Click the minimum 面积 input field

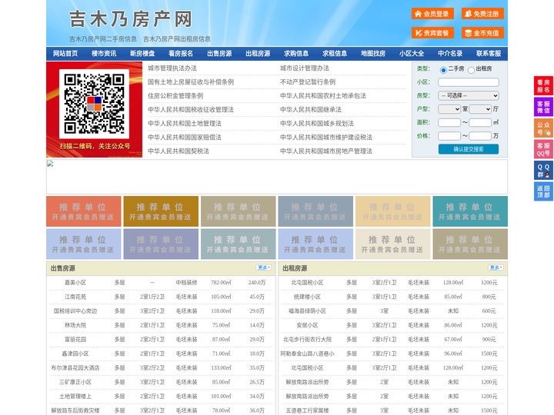coord(449,122)
